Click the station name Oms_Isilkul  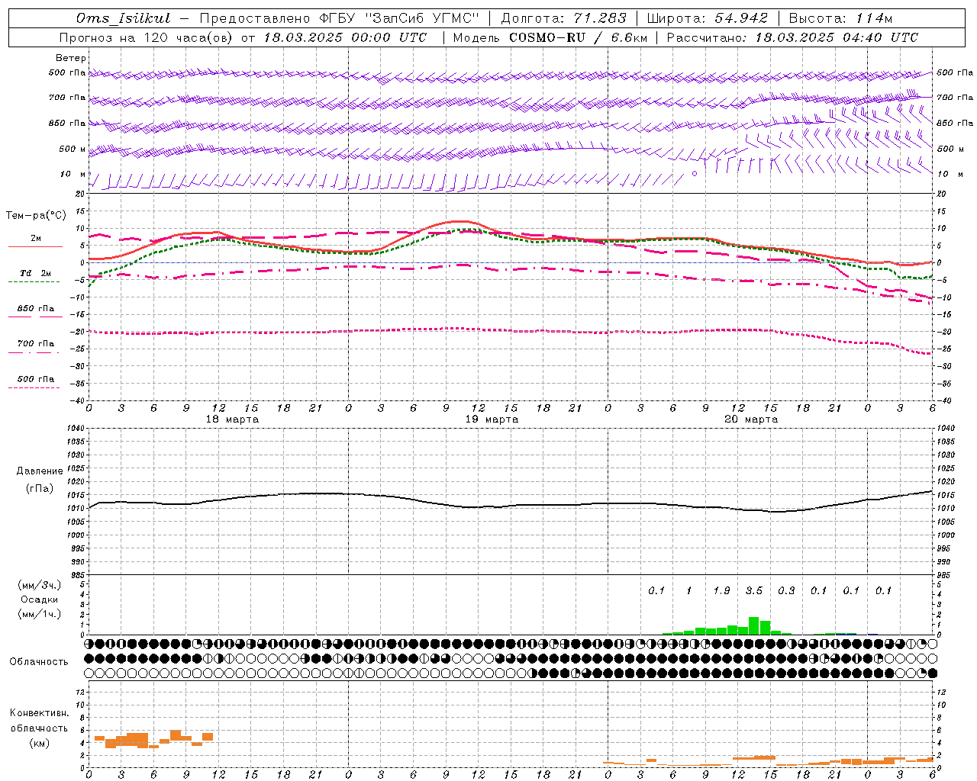click(123, 18)
